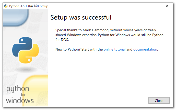This screenshot has height=110, width=176.
Task: Click the "python" wordmark in the sidebar
Action: [17, 89]
